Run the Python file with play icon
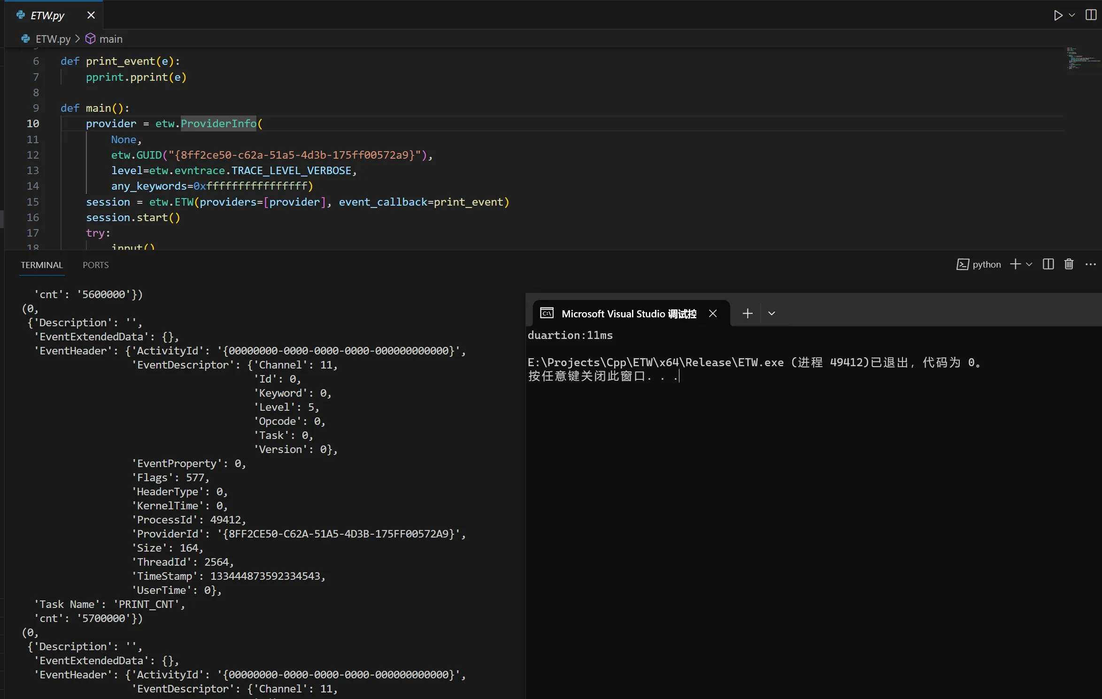 point(1057,15)
